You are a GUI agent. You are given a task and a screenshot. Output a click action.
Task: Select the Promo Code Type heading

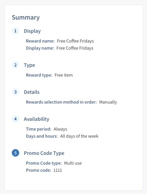(44, 153)
